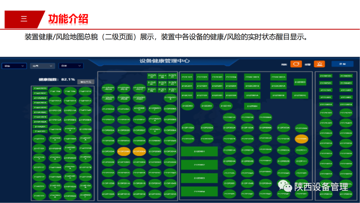Select the orange warning node 212P005

coord(301,139)
